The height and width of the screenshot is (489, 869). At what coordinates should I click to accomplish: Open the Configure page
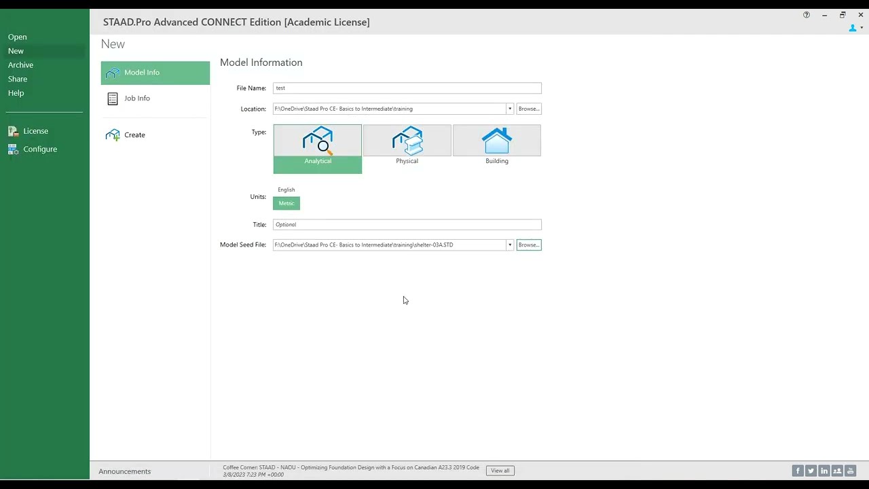pos(40,149)
